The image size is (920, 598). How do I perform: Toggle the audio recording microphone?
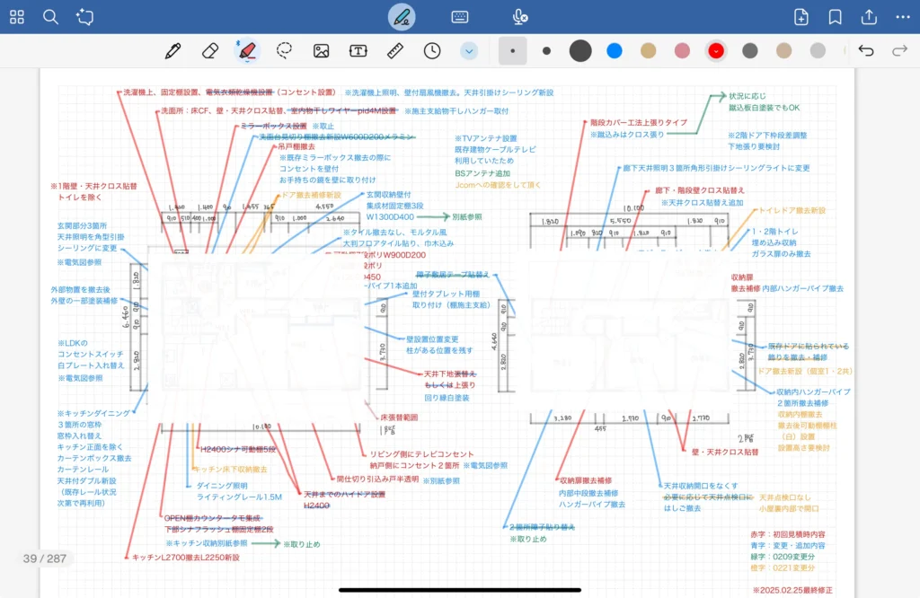click(519, 17)
